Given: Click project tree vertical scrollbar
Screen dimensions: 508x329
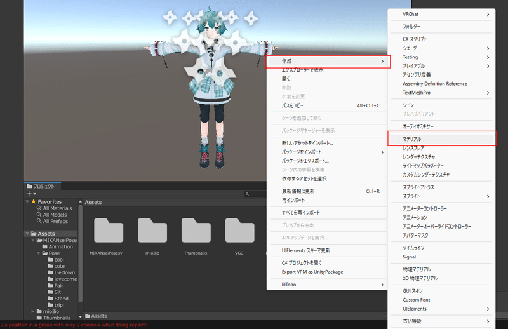Looking at the screenshot, I should click(x=81, y=253).
